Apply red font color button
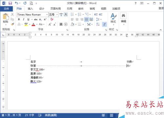164x118 pixels. pyautogui.click(x=33, y=24)
